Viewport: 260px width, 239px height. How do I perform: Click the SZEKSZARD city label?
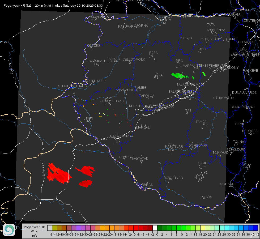tap(236, 150)
